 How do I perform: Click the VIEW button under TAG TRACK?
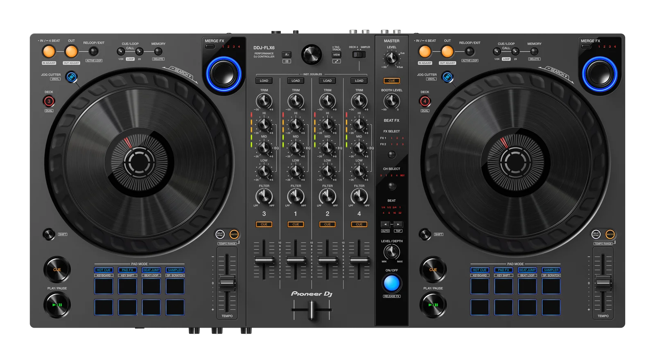click(x=337, y=54)
